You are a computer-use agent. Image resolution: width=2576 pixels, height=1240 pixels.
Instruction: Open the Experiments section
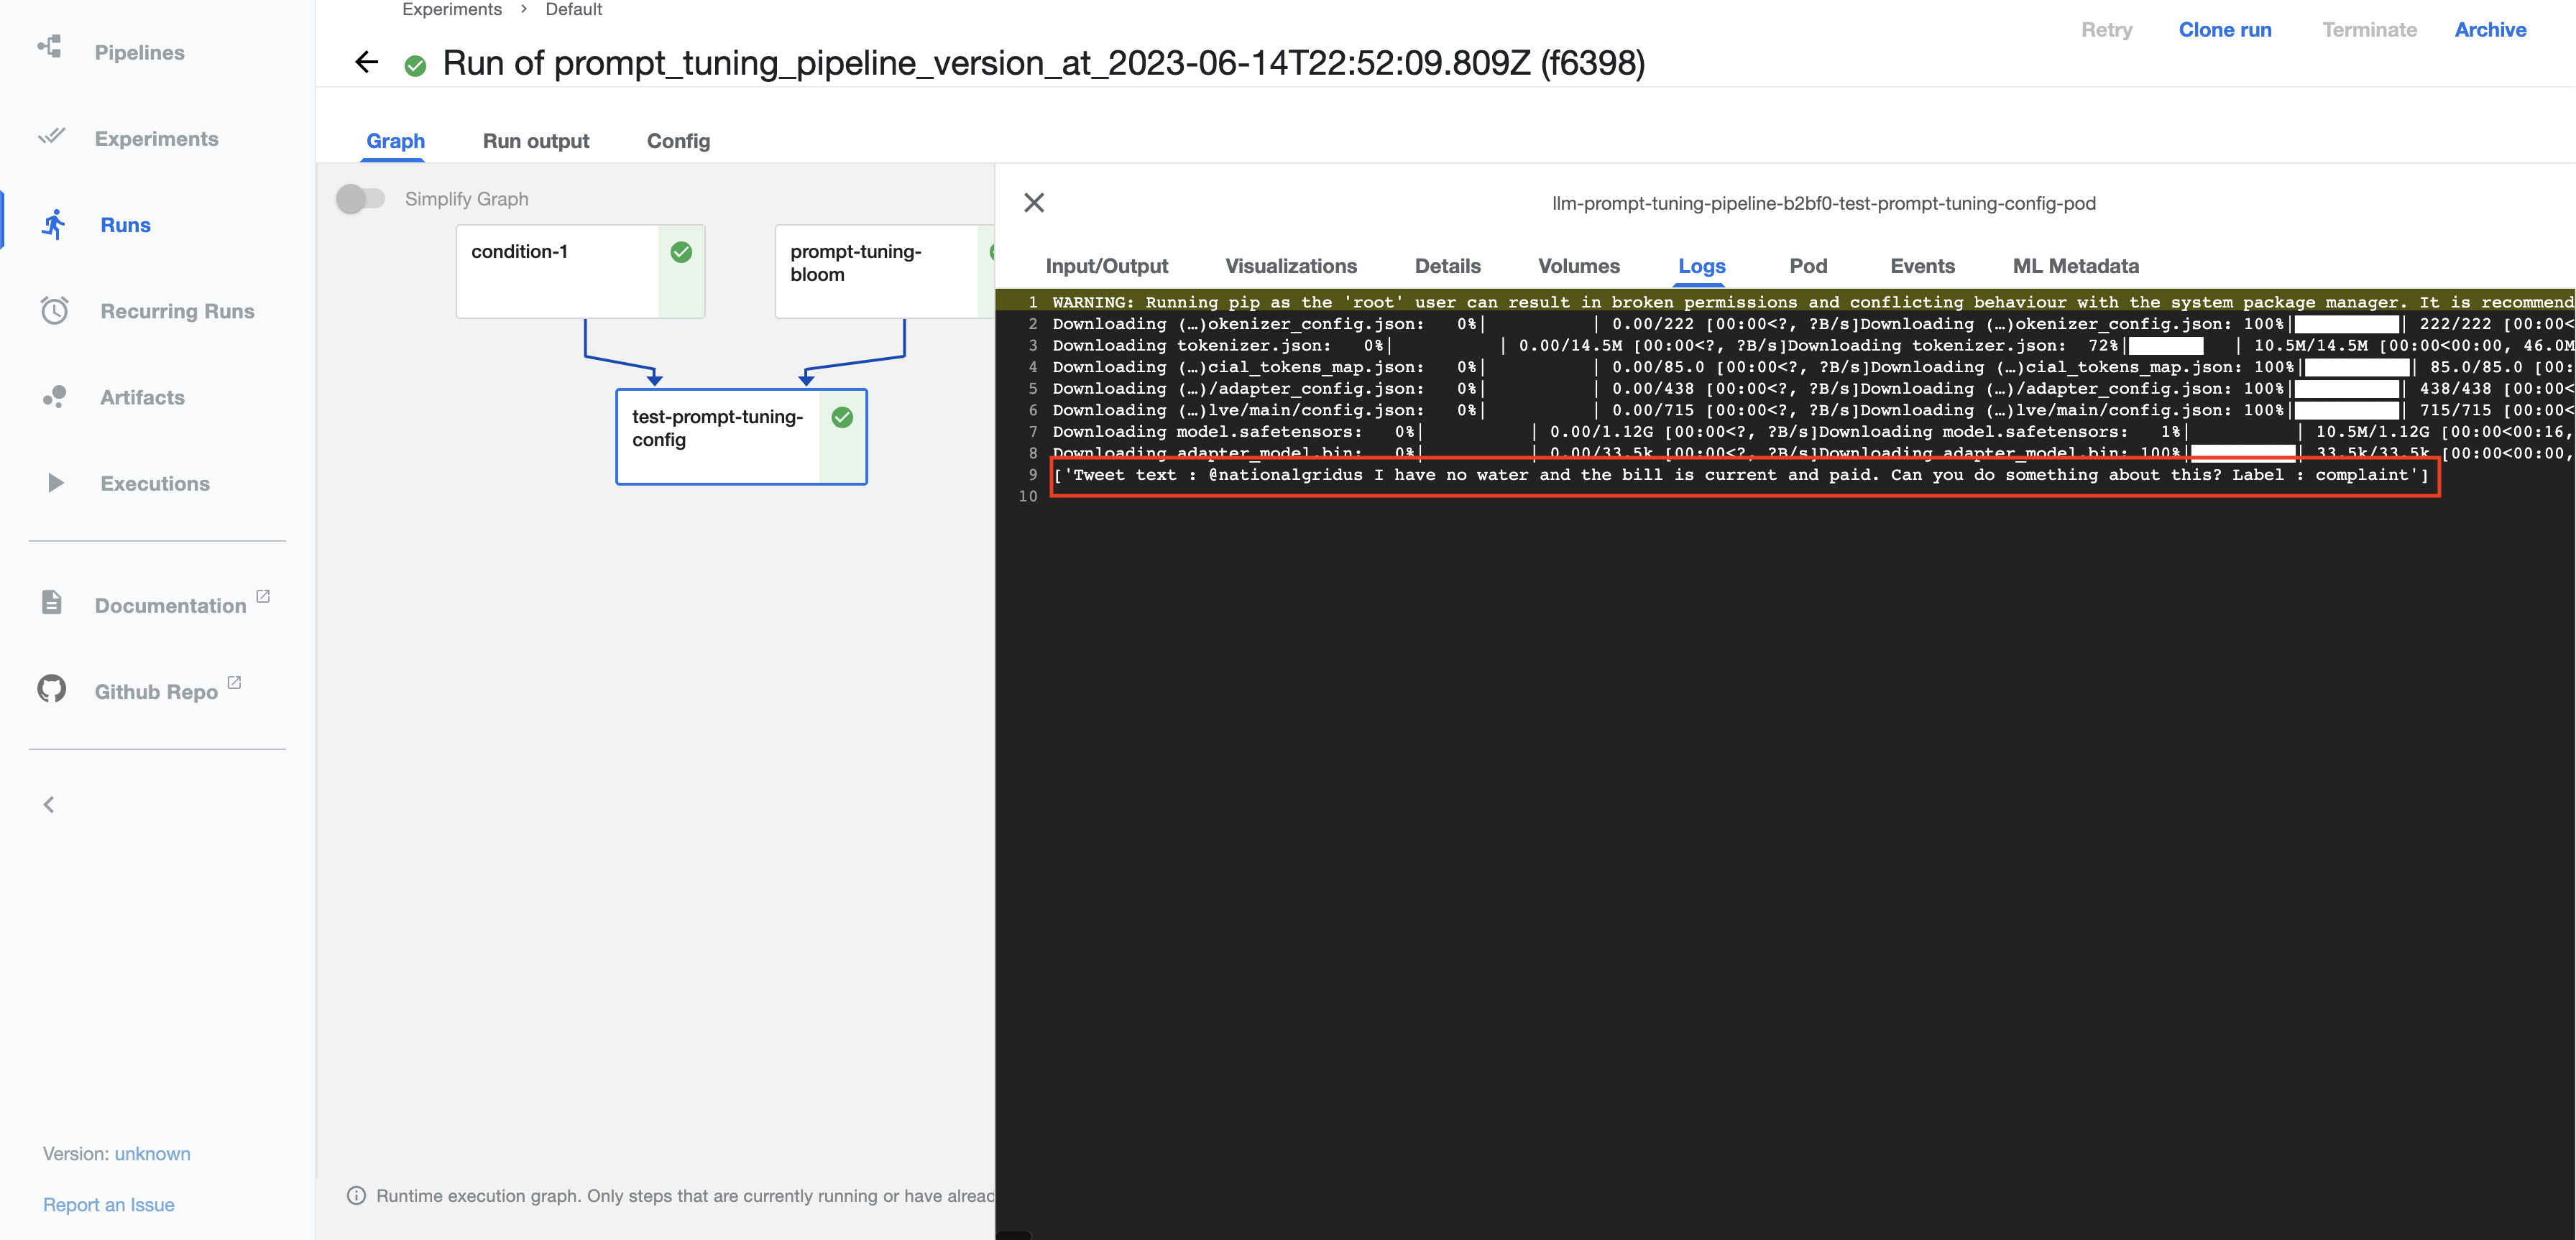(156, 138)
